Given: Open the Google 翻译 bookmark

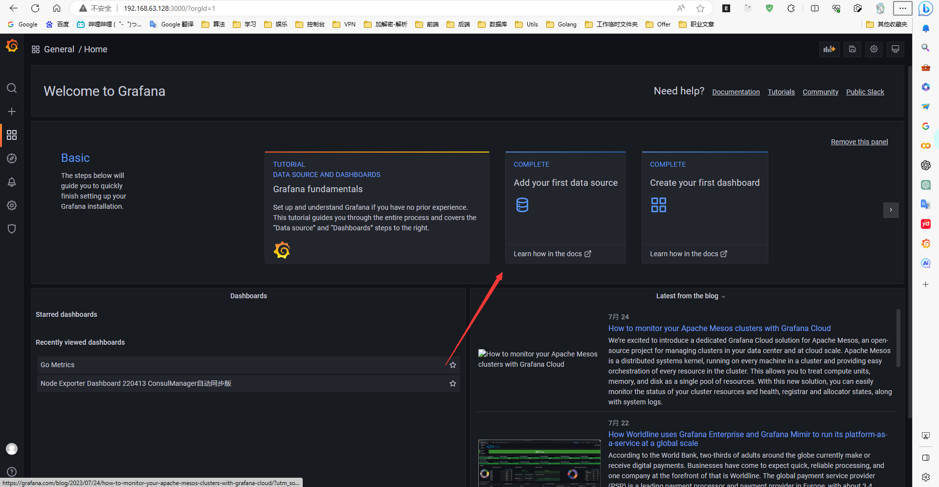Looking at the screenshot, I should (x=172, y=24).
